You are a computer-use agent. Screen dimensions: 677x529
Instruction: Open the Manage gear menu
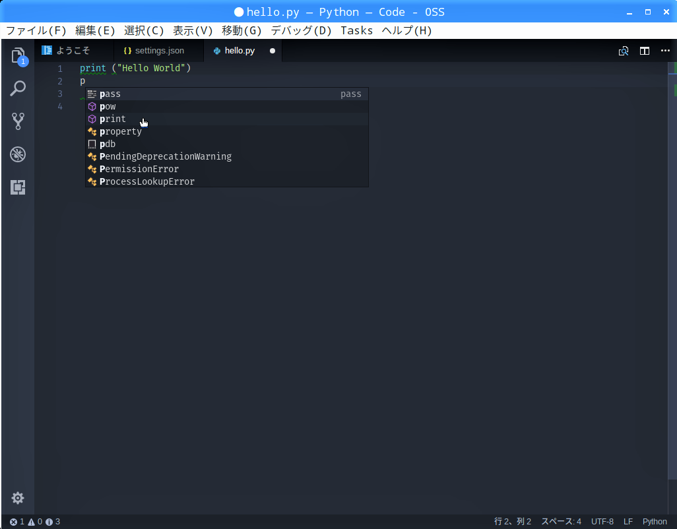click(x=18, y=498)
